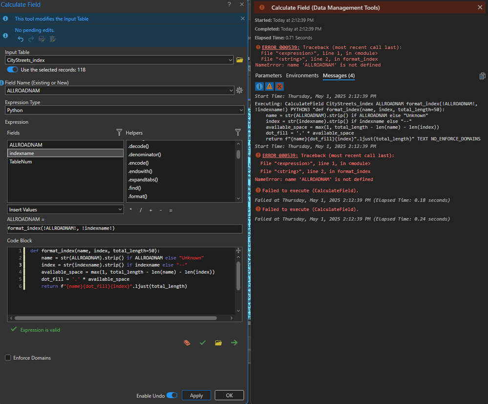
Task: Verify expression with green check icon
Action: coord(203,342)
